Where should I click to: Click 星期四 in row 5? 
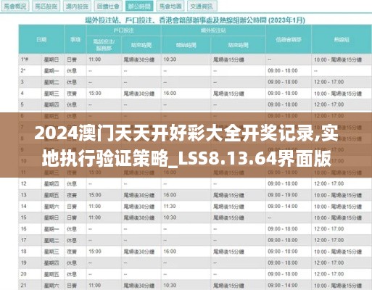click(51, 105)
